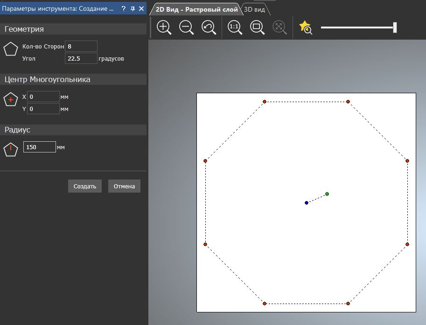Click the toolbar slider handle
426x325 pixels.
tap(395, 28)
